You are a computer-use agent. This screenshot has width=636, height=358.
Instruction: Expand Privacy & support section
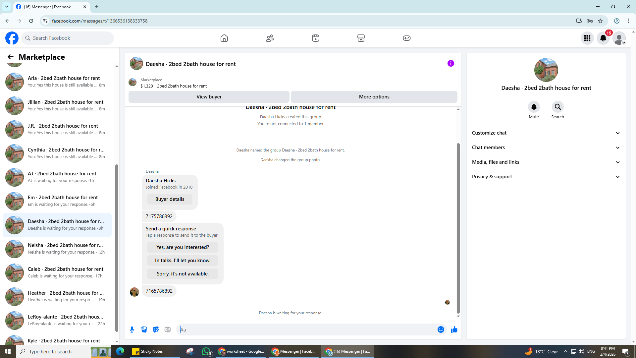[x=546, y=177]
